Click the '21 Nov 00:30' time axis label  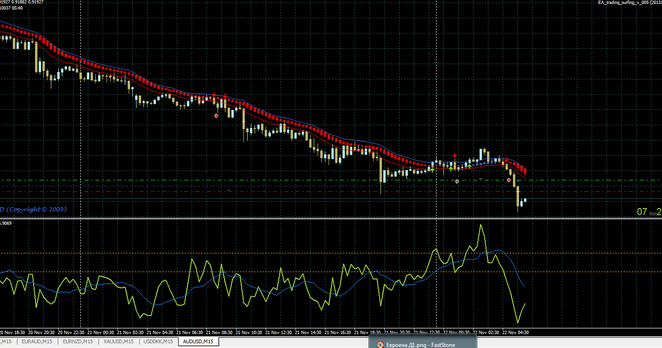click(101, 332)
